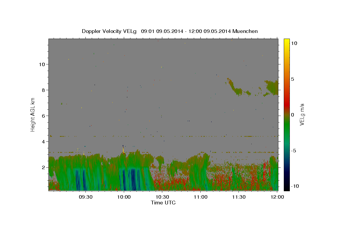The width and height of the screenshot is (344, 229).
Task: Click the 09:30 time tick label
Action: 86,197
